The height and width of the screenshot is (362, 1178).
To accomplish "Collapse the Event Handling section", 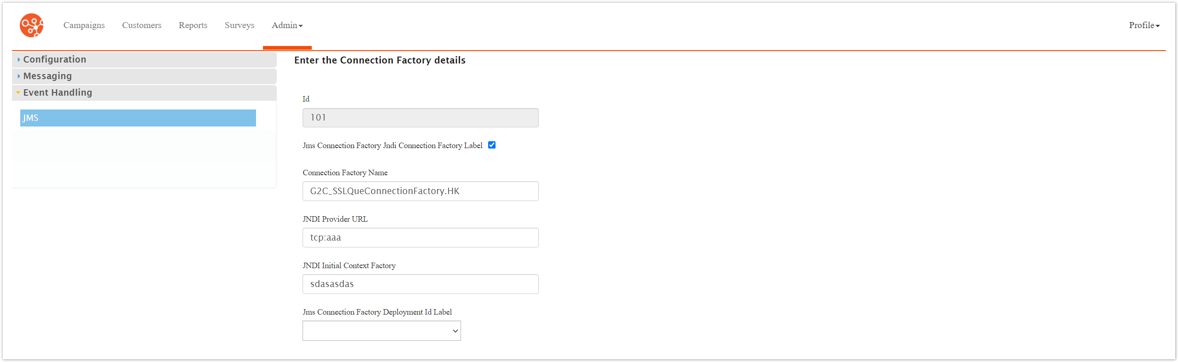I will click(x=144, y=92).
